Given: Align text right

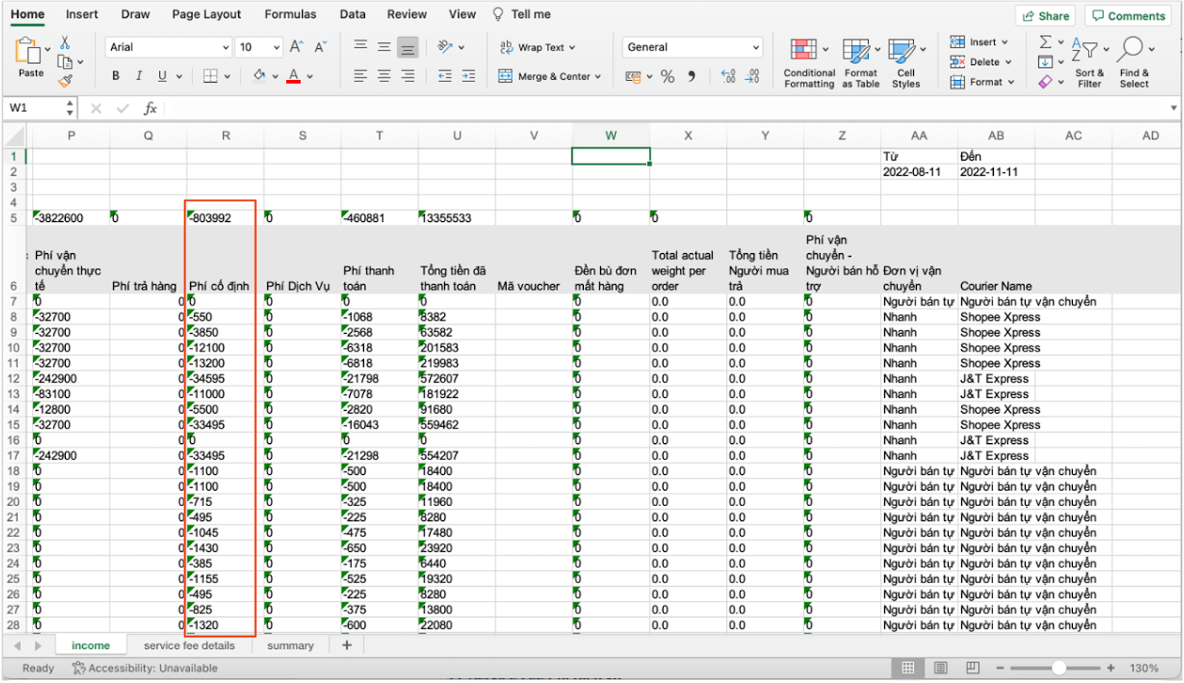Looking at the screenshot, I should 408,75.
